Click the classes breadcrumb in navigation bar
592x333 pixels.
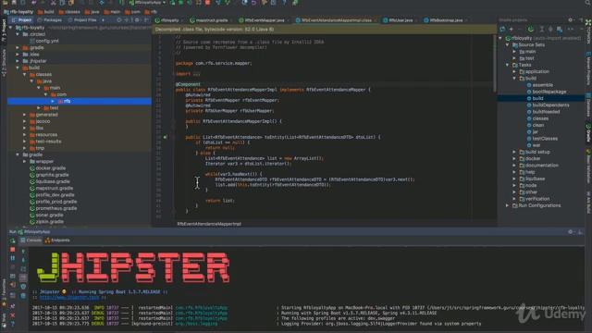coord(69,12)
